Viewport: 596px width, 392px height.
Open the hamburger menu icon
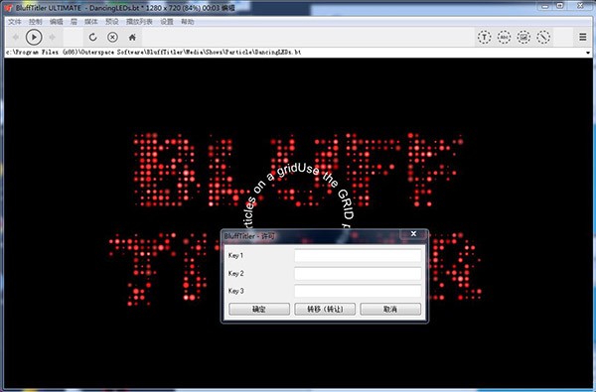click(582, 38)
